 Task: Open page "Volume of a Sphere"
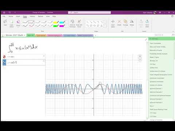point(156,85)
